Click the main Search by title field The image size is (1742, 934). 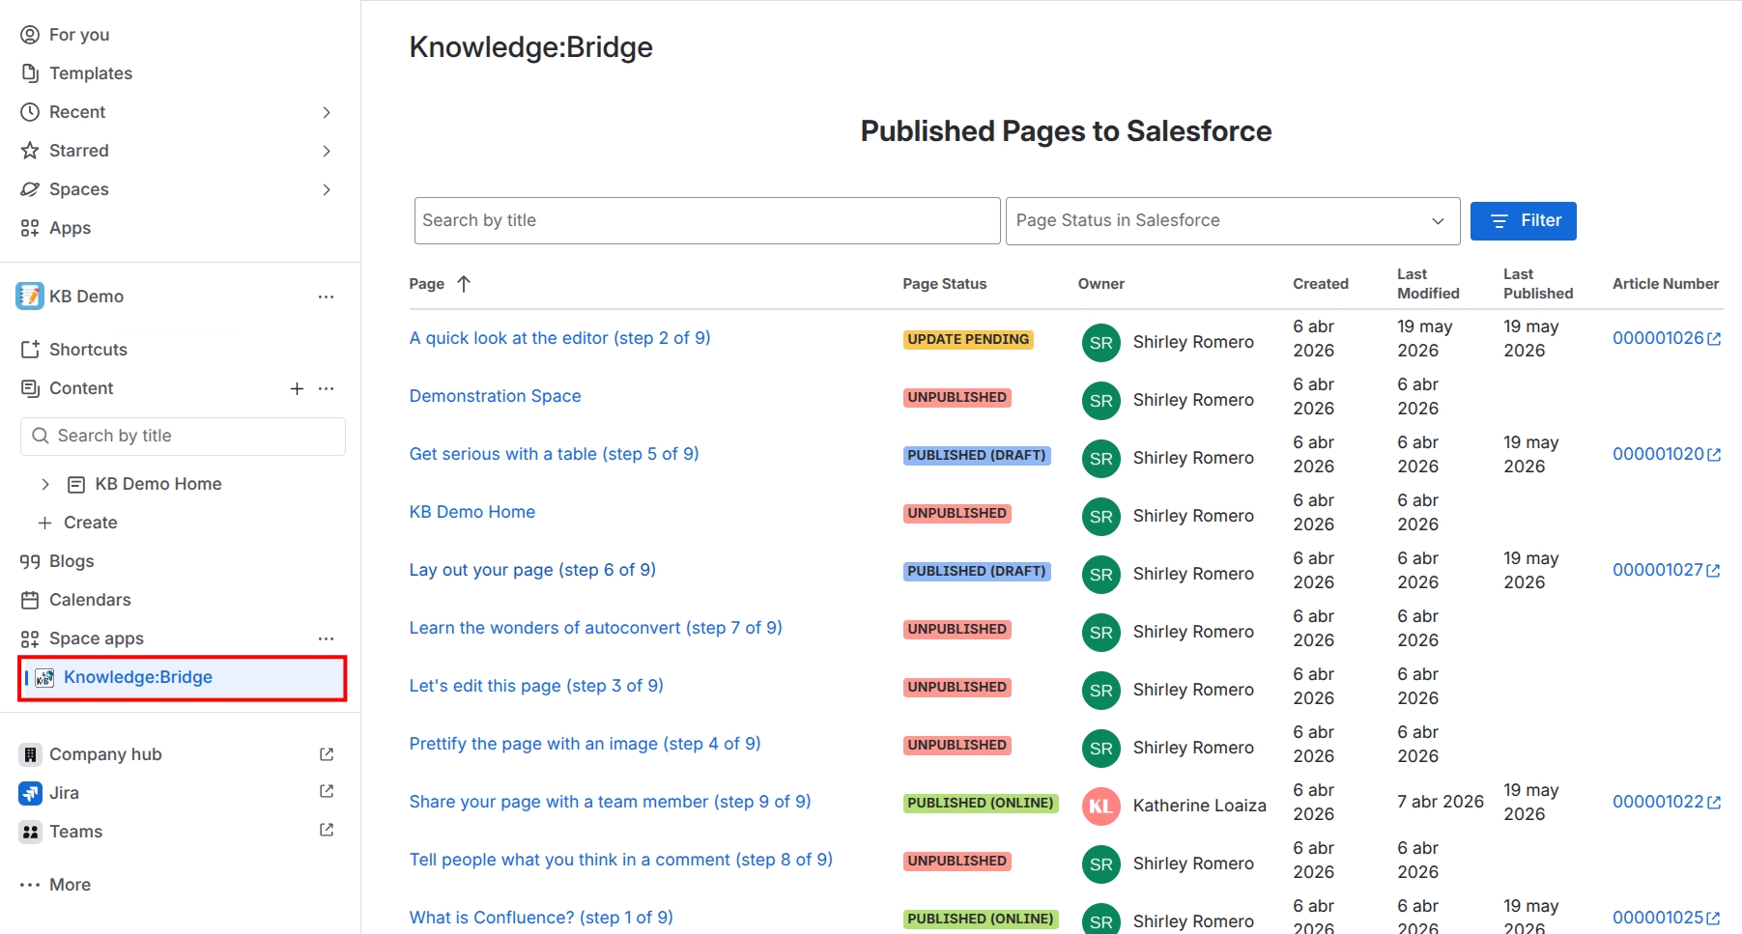tap(707, 221)
